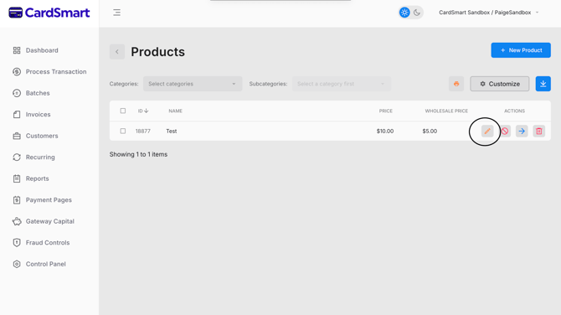Click the Process Transaction dollar icon
Image resolution: width=561 pixels, height=315 pixels.
pos(17,72)
